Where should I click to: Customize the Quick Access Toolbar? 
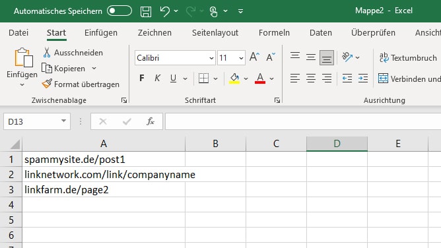[240, 11]
